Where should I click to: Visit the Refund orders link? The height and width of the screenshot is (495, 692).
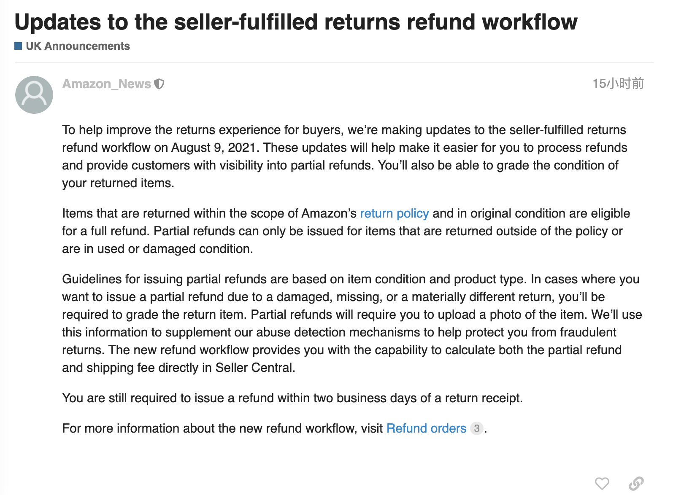[x=426, y=428]
